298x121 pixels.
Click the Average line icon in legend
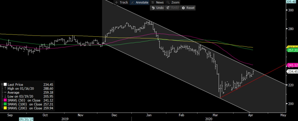click(x=5, y=93)
